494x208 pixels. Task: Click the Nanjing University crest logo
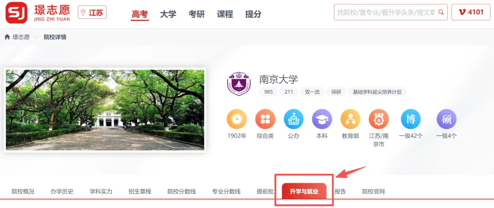point(239,84)
